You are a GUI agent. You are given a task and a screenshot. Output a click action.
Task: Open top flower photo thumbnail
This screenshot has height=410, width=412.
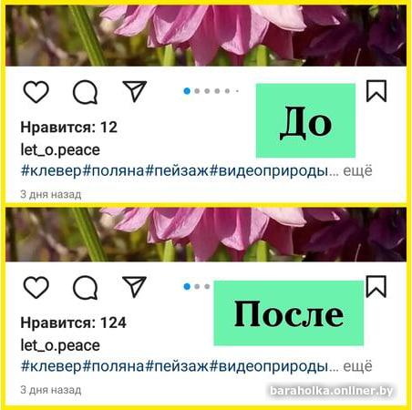coord(206,36)
